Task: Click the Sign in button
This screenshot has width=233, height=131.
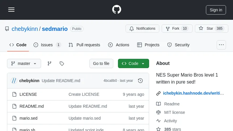Action: (216, 10)
